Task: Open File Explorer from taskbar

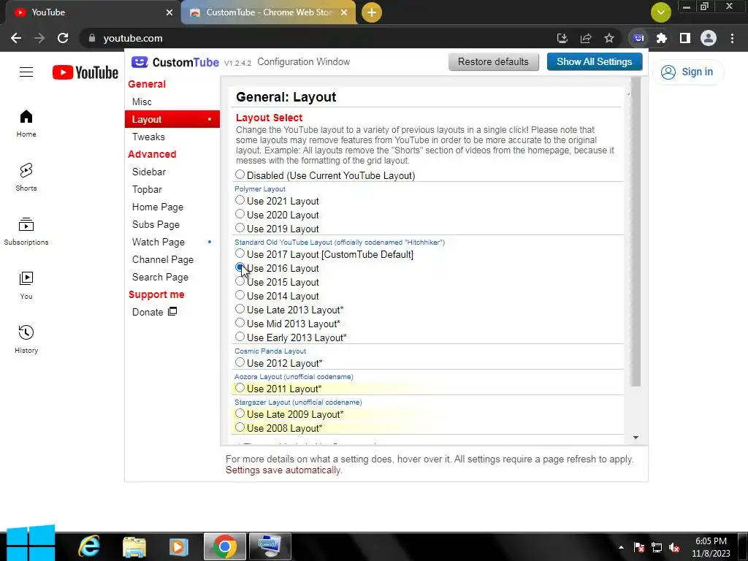Action: [x=134, y=546]
